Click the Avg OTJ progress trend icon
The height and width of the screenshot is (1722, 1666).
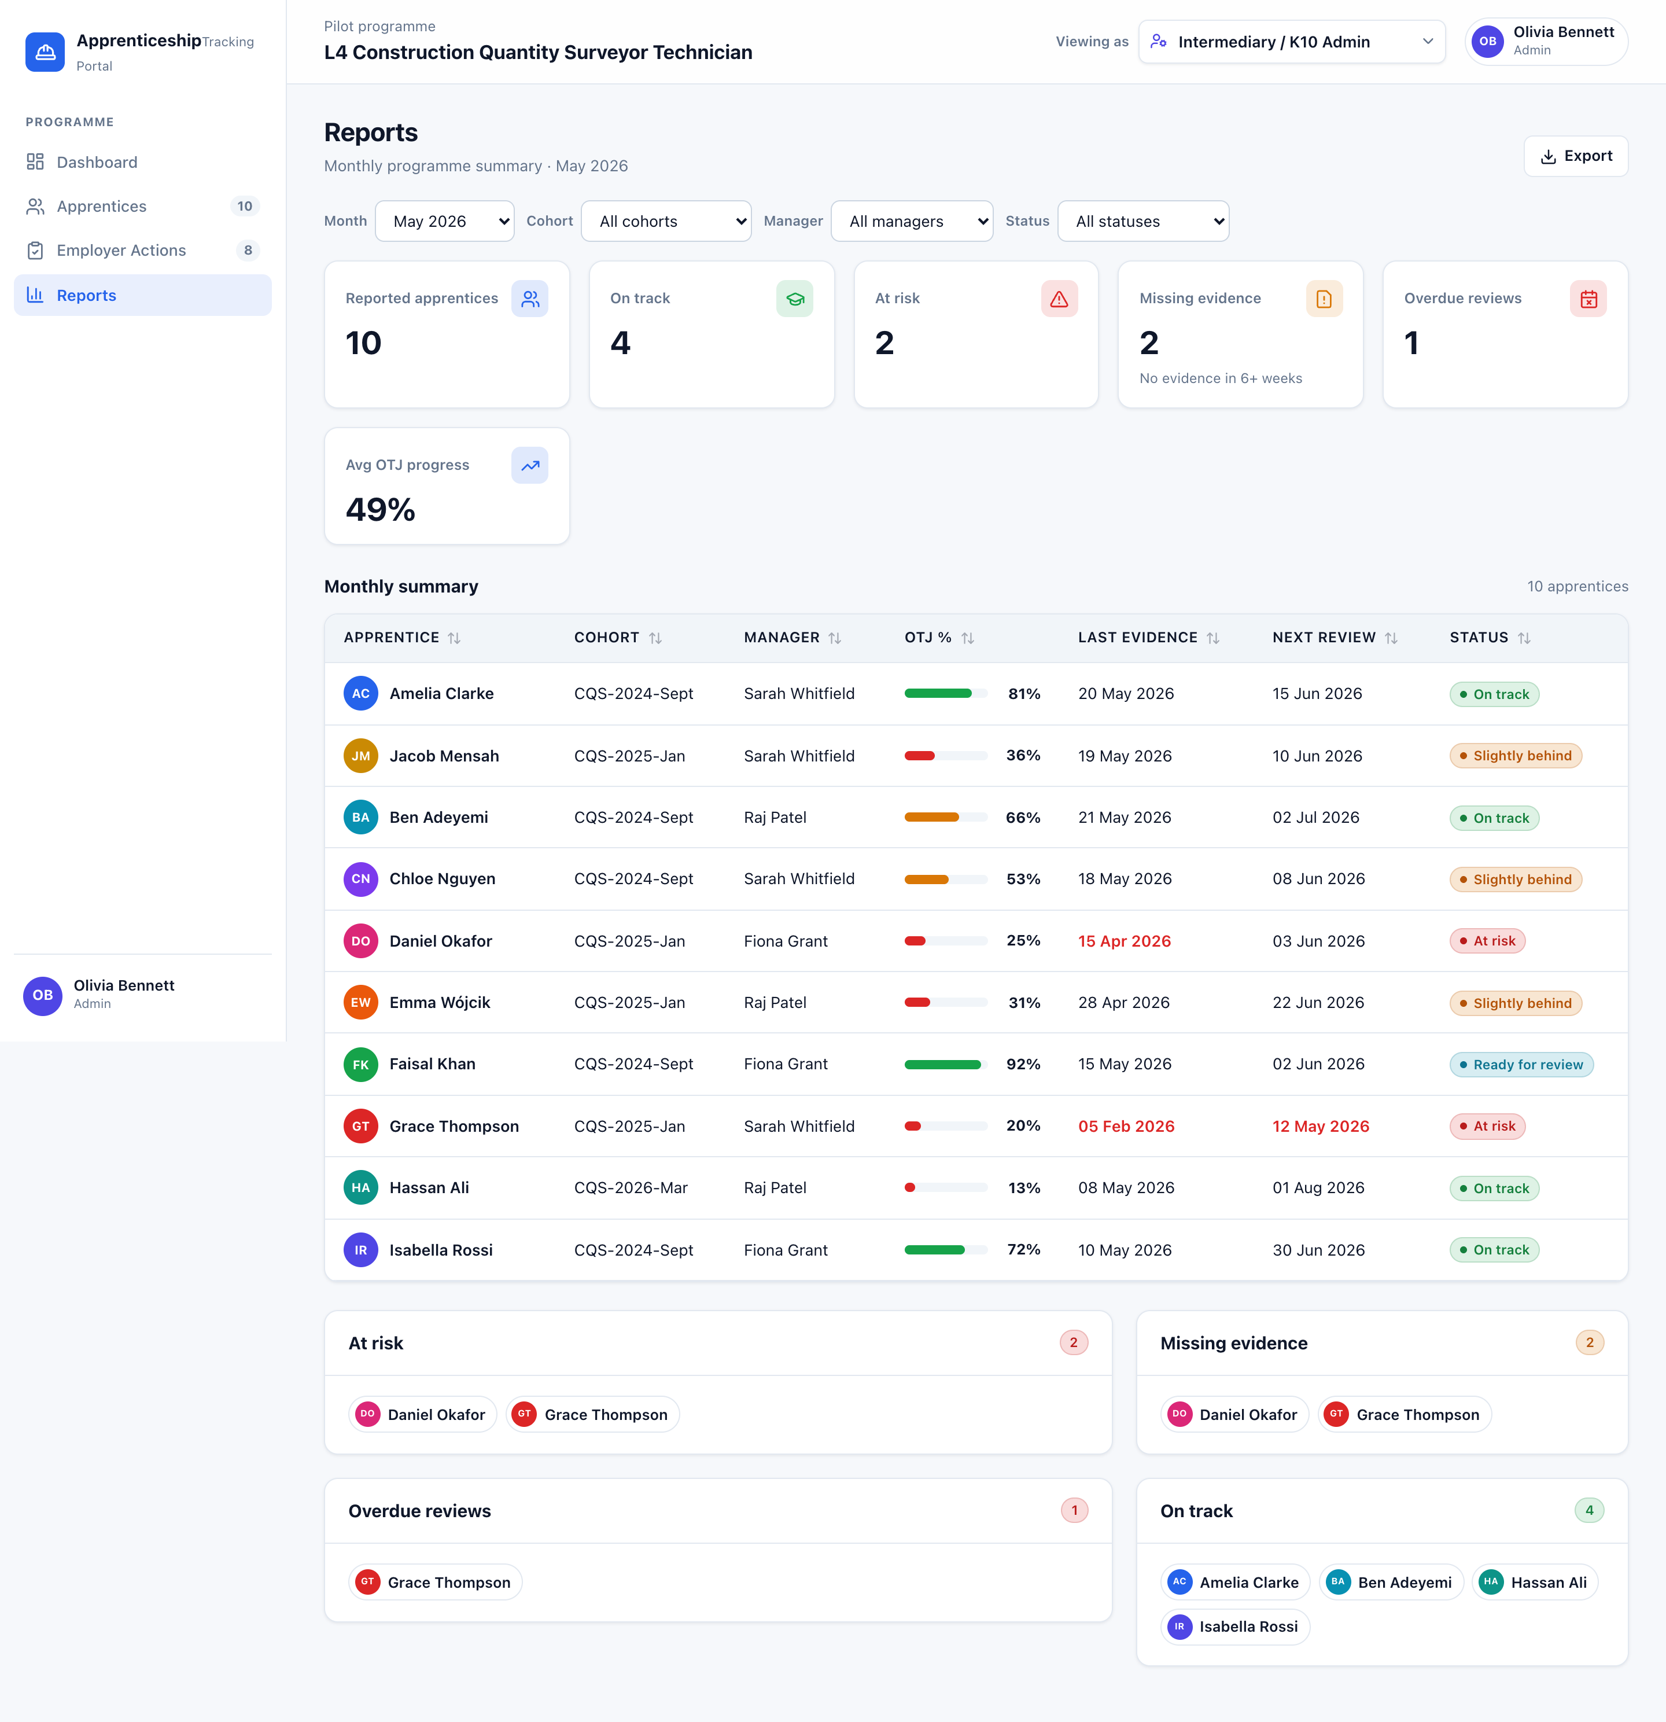click(x=529, y=466)
